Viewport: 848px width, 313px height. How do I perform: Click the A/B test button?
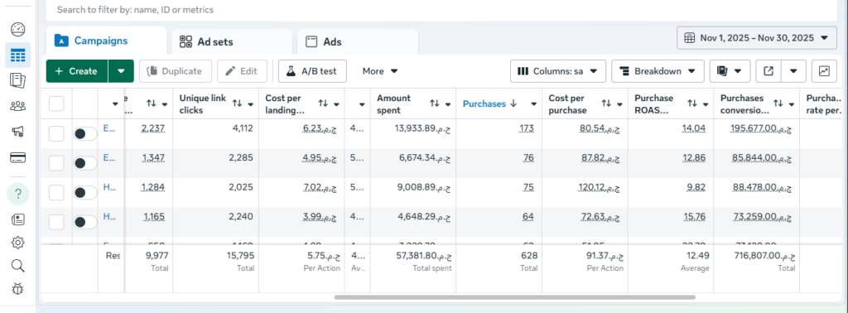coord(312,71)
